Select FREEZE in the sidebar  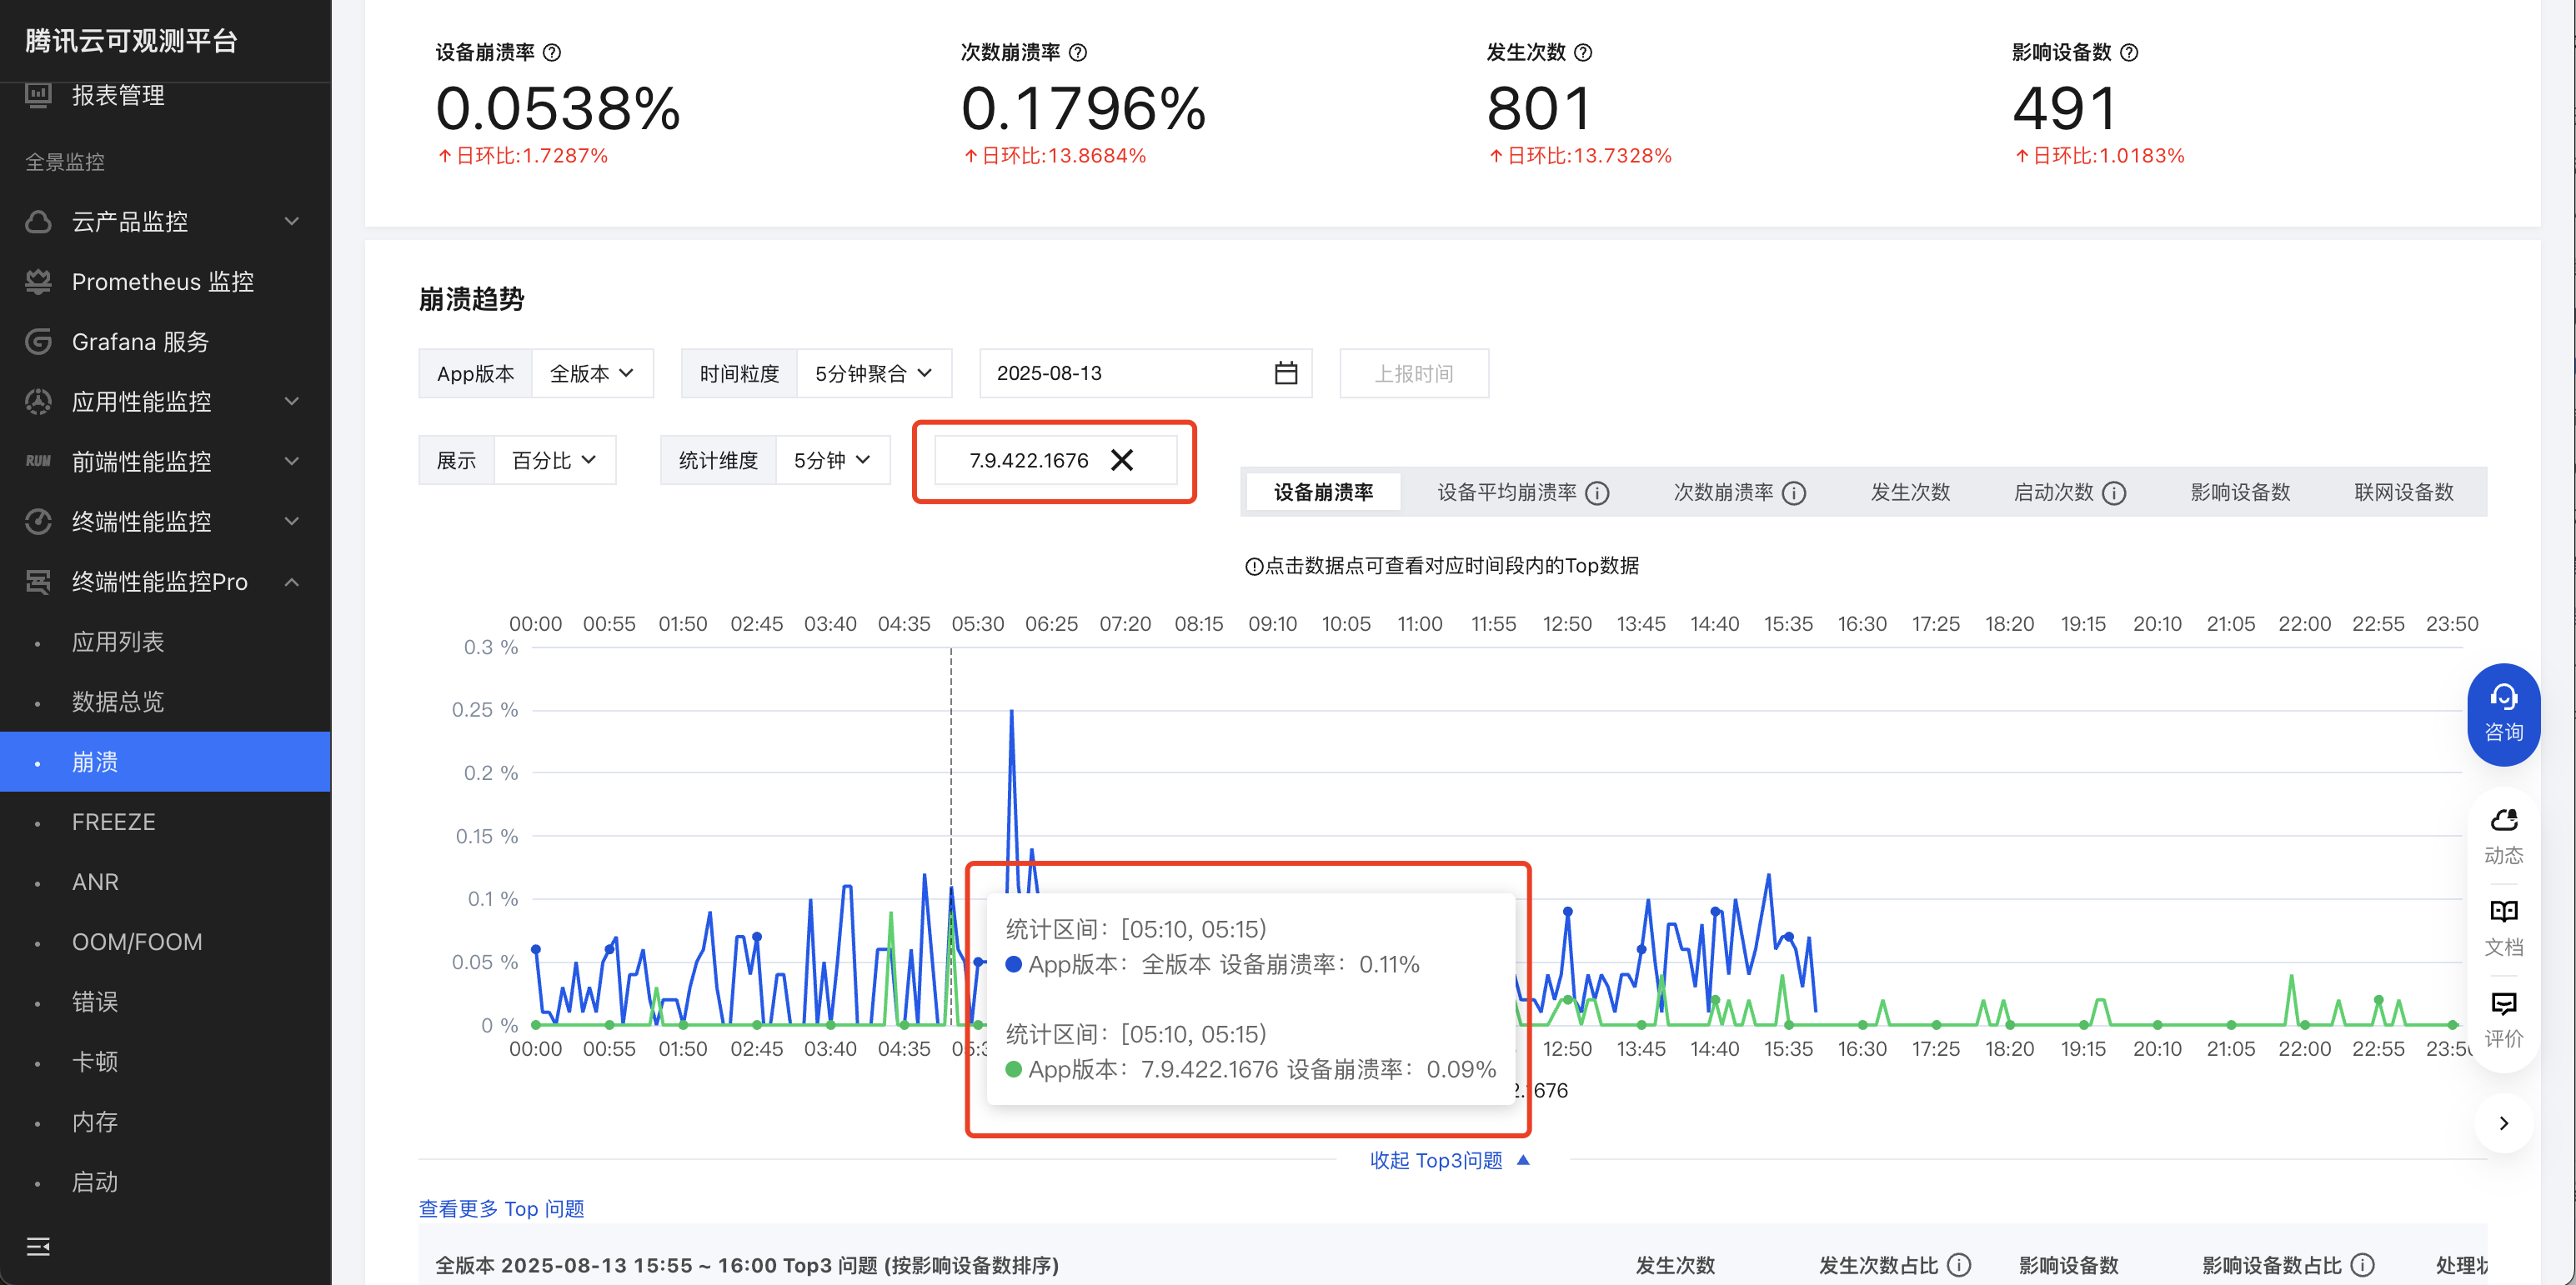point(113,822)
